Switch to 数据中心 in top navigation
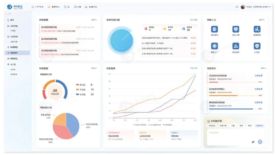The width and height of the screenshot is (276, 155). click(x=54, y=7)
